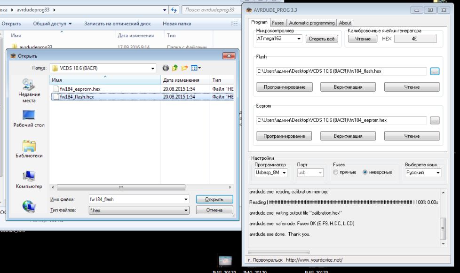460x273 pixels.
Task: Click the Eeprom file path field
Action: (341, 120)
